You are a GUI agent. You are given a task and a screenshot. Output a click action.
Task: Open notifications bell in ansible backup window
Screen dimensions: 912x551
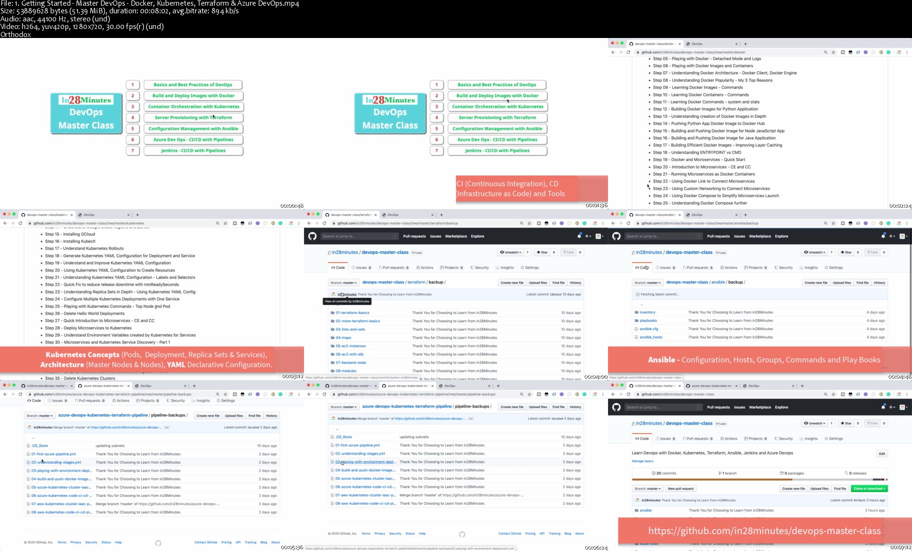pos(883,236)
